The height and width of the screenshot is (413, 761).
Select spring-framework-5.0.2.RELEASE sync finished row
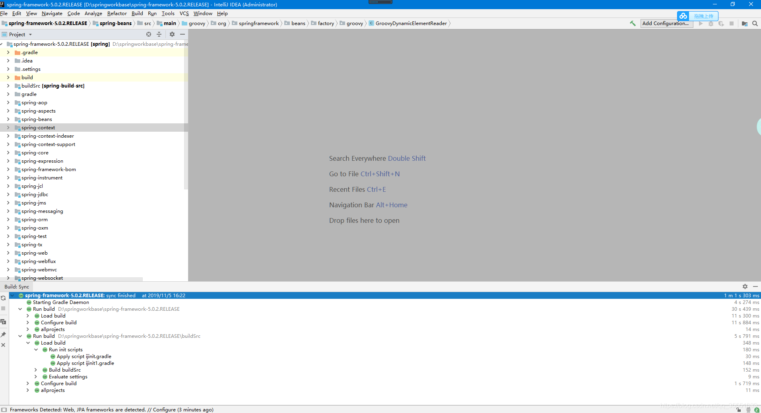click(384, 296)
